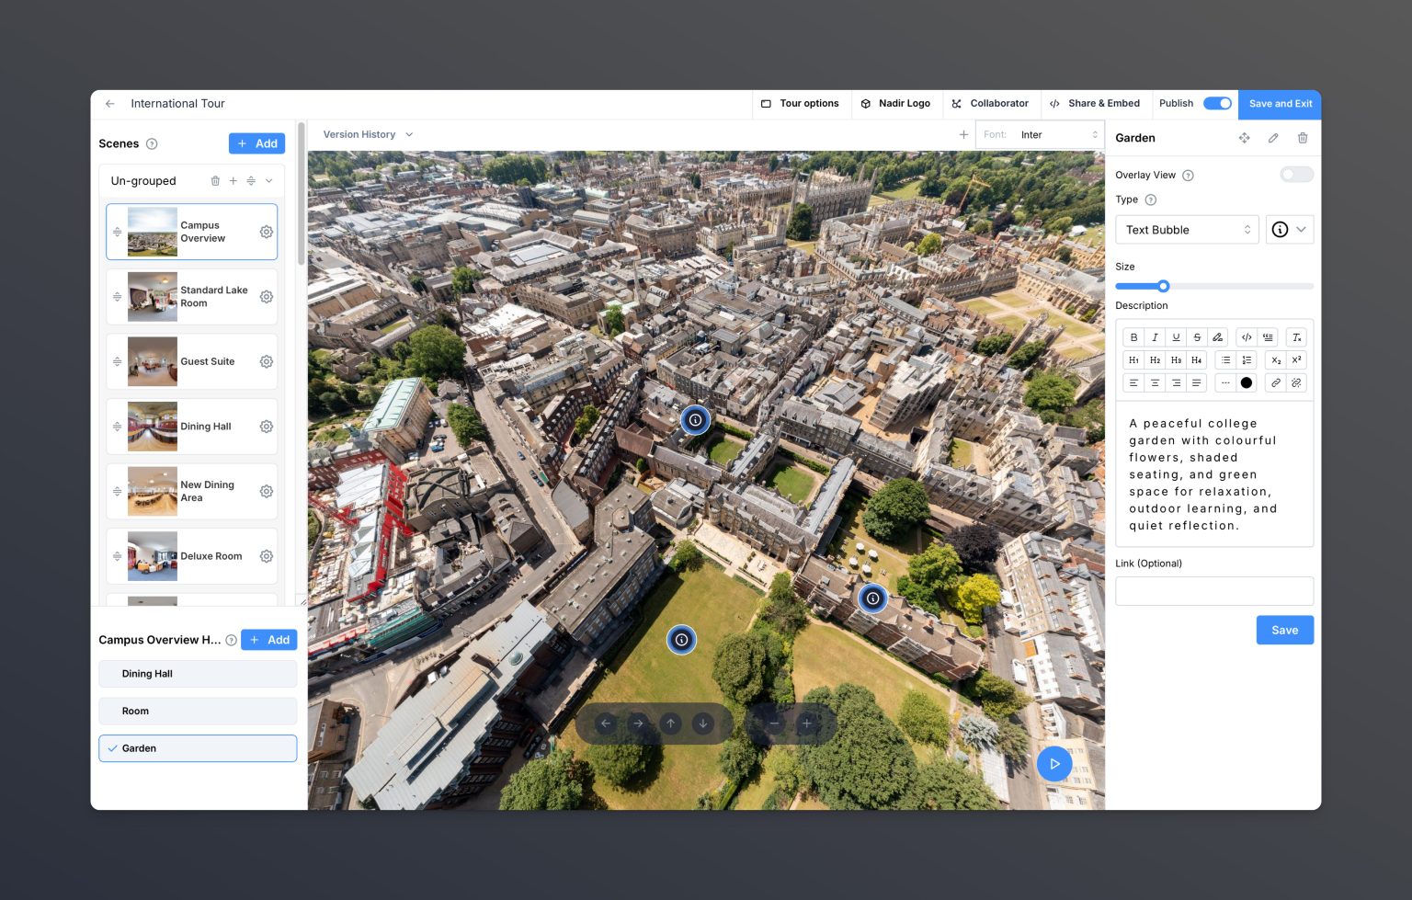The width and height of the screenshot is (1412, 900).
Task: Click the italic formatting icon
Action: [1155, 337]
